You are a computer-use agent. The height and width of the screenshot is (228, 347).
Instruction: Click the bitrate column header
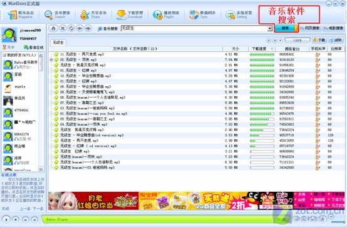[x=336, y=49]
